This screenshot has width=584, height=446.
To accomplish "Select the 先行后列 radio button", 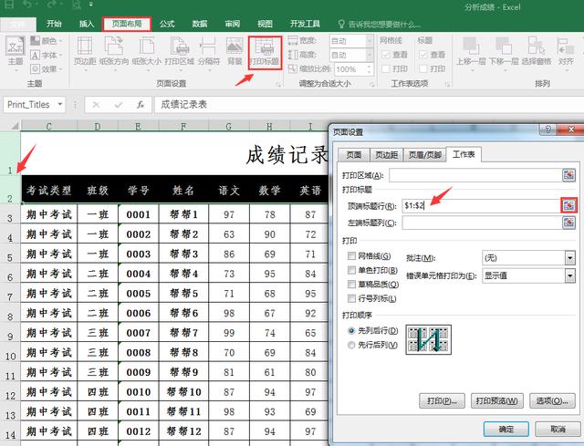I will [x=350, y=345].
